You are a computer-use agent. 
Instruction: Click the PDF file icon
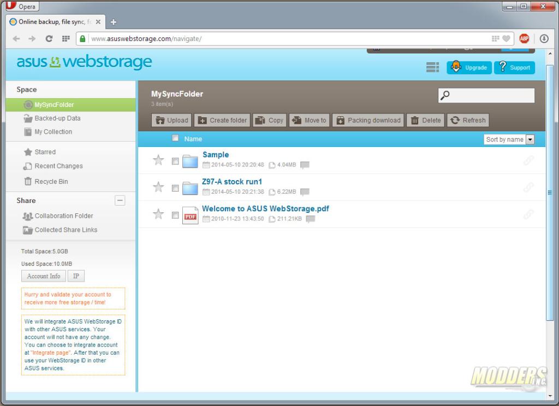[190, 215]
